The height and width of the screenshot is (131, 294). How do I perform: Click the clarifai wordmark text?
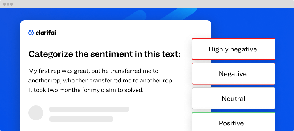[46, 33]
